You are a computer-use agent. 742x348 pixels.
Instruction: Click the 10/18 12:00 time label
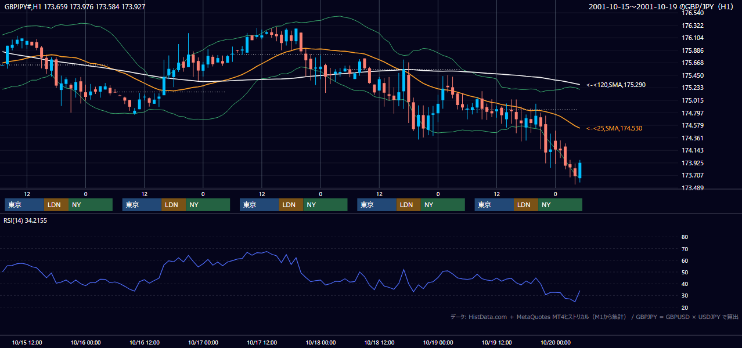coord(379,342)
